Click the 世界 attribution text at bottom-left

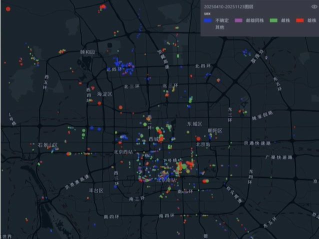point(6,236)
